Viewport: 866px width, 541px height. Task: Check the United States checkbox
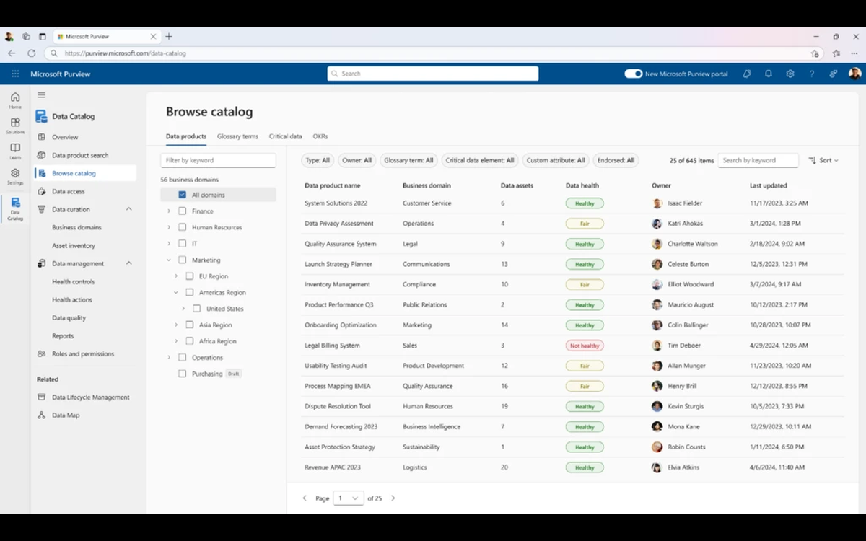pos(197,308)
